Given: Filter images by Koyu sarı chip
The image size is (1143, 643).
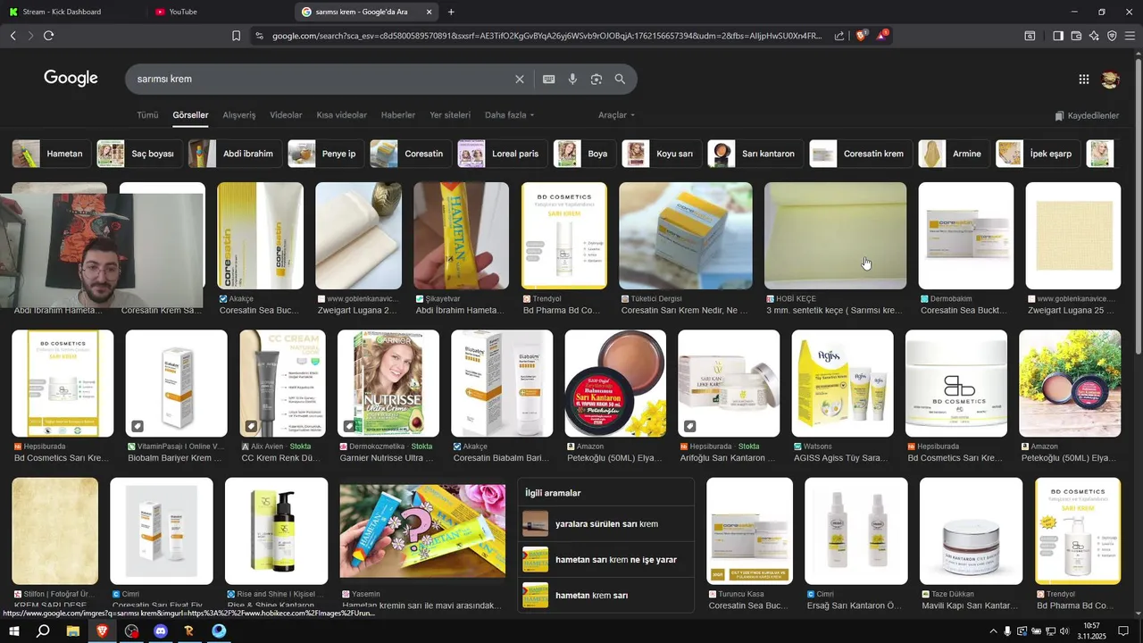Looking at the screenshot, I should [661, 154].
